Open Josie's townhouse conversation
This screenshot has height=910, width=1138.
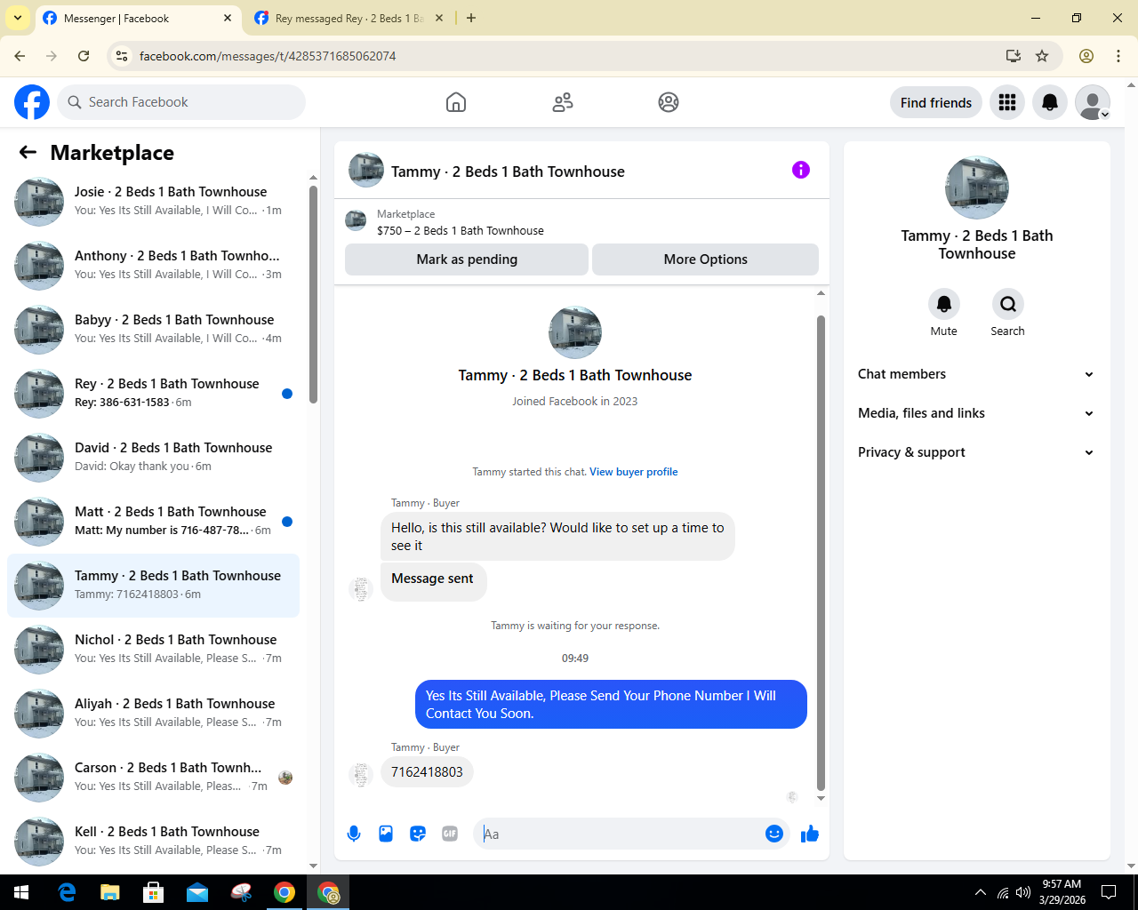[x=153, y=202]
